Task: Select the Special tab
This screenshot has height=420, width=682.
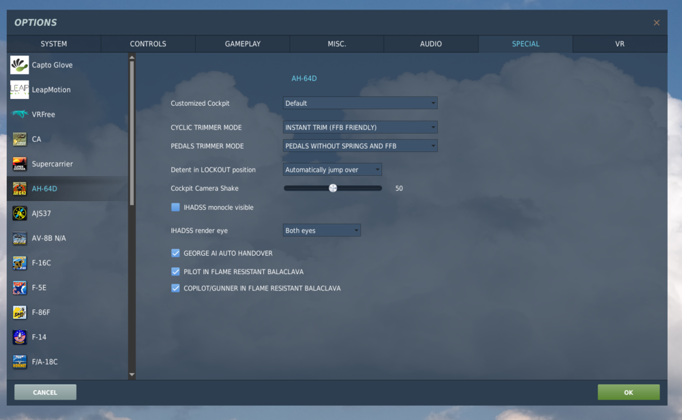Action: (x=525, y=44)
